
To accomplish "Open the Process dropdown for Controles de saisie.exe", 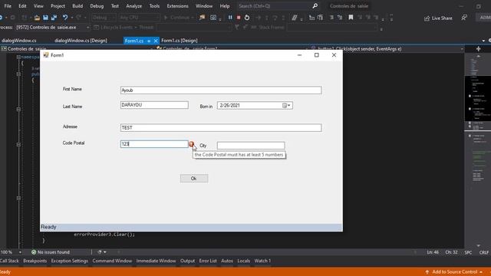I will pyautogui.click(x=53, y=28).
